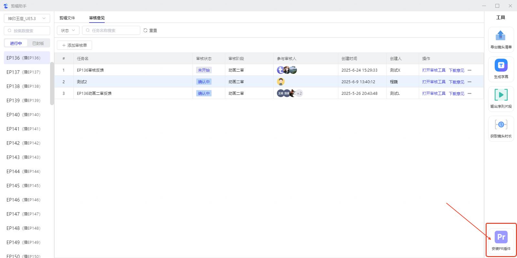
Task: Open more actions menu for 测试2 row
Action: click(x=470, y=82)
